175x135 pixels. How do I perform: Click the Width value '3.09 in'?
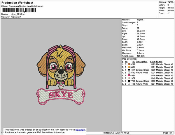171,10
